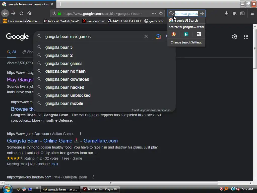
Task: Click the vertical scrollbar thumb
Action: 255,49
